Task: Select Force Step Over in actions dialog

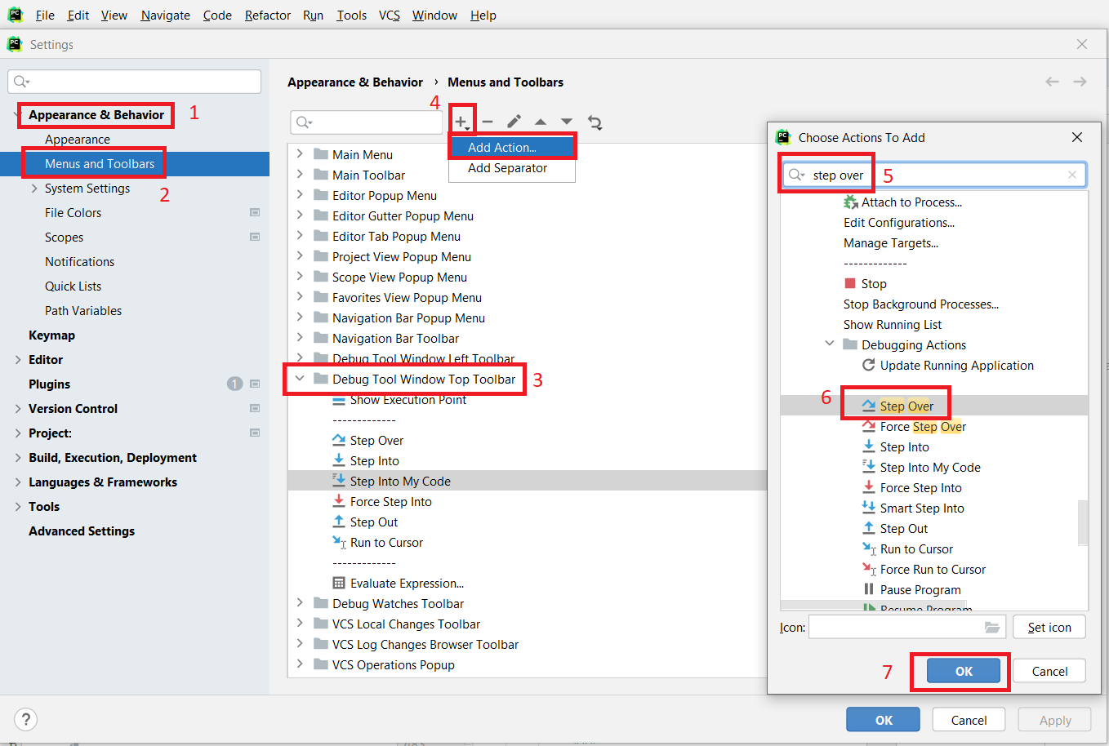Action: point(923,427)
